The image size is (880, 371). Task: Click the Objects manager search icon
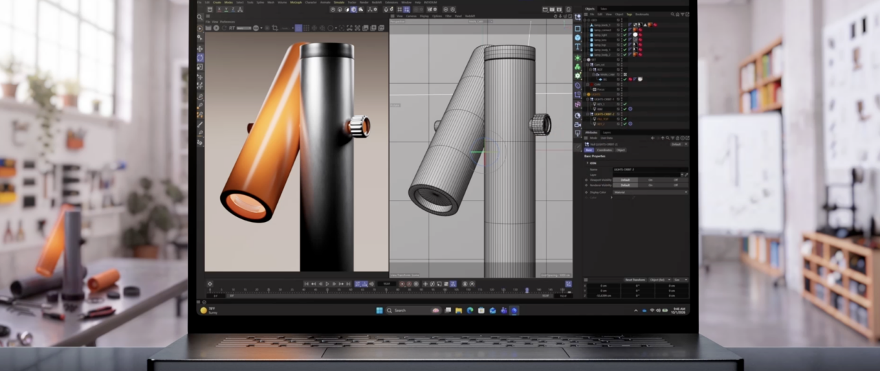click(x=672, y=14)
